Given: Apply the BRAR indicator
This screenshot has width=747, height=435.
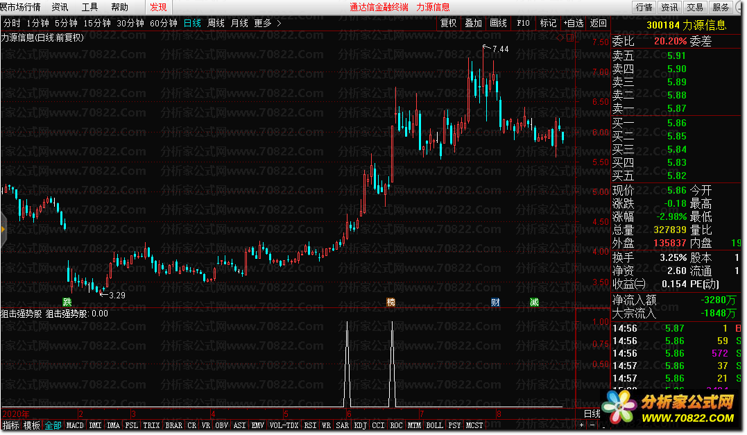Looking at the screenshot, I should click(174, 425).
